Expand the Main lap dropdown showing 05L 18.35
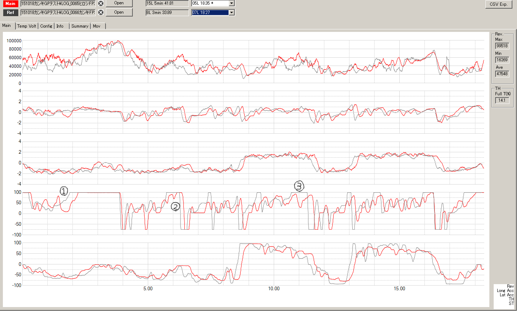This screenshot has height=311, width=517. (x=231, y=3)
